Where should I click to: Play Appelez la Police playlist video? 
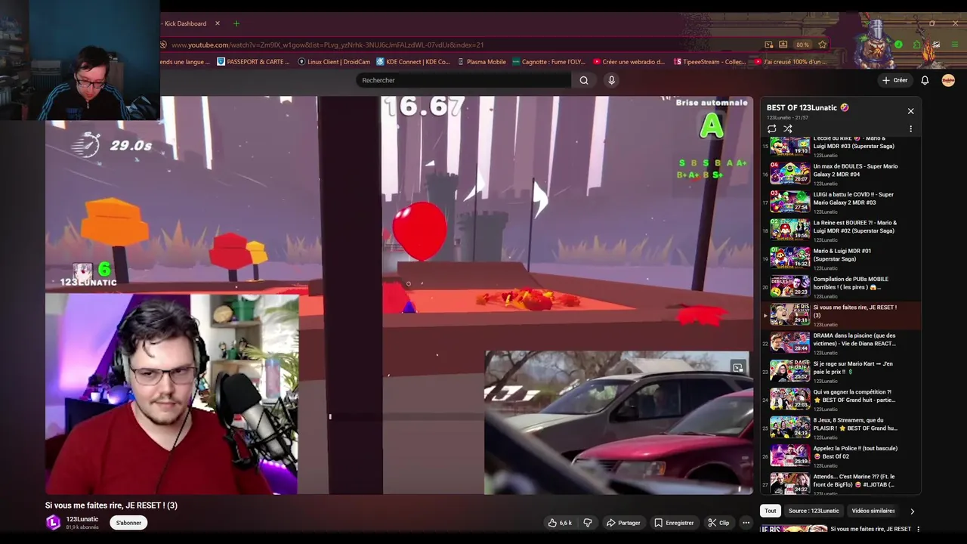click(842, 456)
